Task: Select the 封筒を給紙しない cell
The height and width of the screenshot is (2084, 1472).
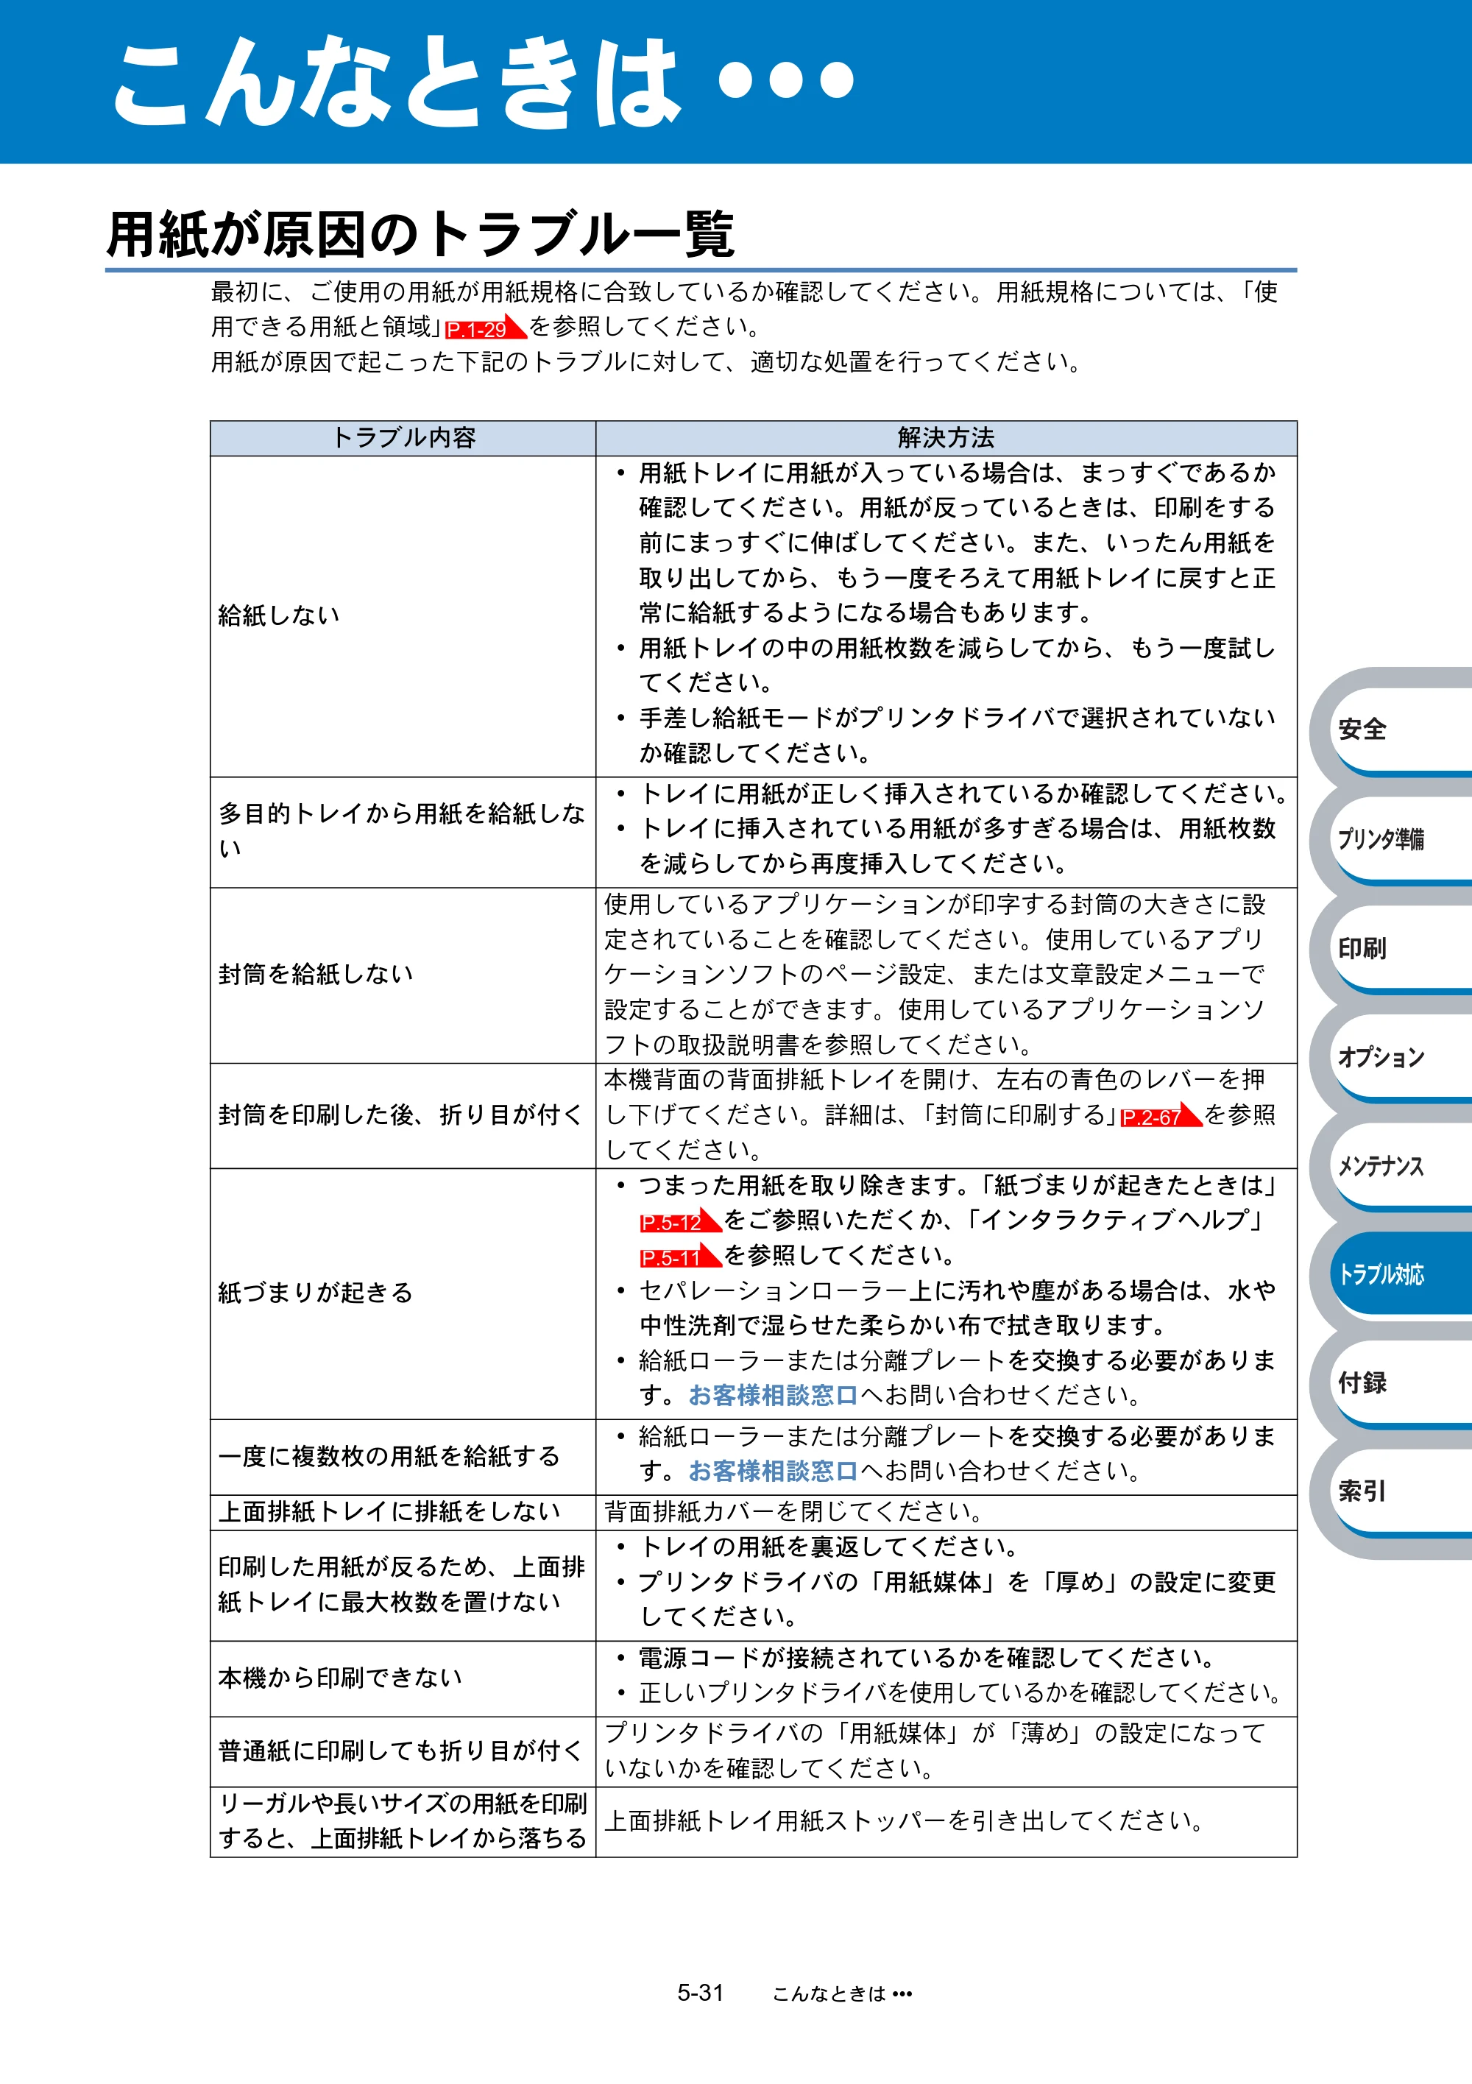Action: coord(403,975)
